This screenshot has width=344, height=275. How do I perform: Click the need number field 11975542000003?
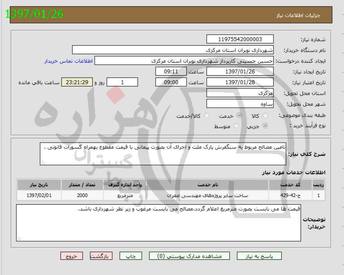point(240,39)
